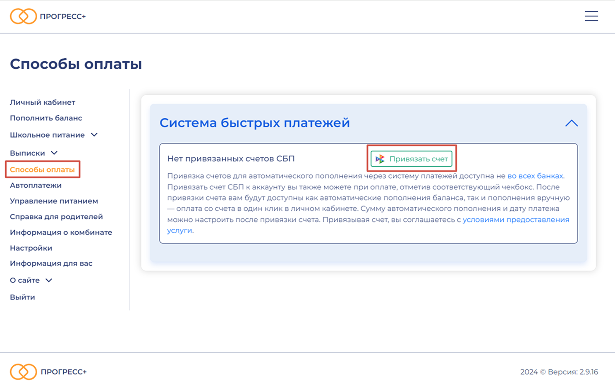
Task: Expand the Школьное питание submenu arrow
Action: [x=94, y=135]
